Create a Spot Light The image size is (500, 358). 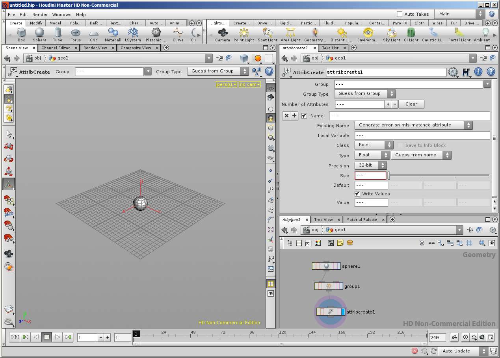[268, 35]
